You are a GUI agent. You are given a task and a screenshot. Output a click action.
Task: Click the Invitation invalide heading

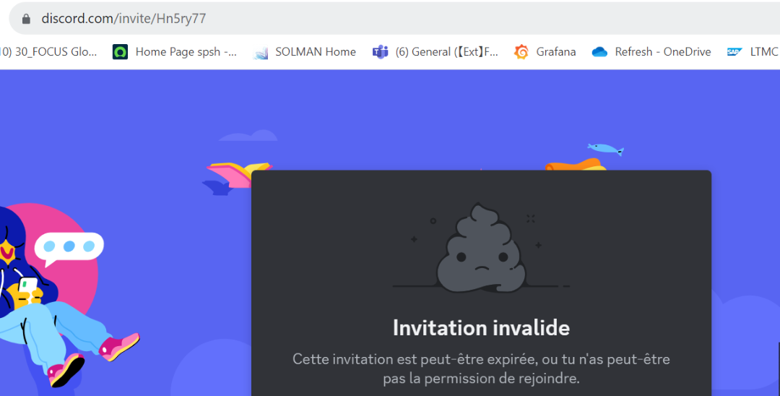tap(481, 328)
